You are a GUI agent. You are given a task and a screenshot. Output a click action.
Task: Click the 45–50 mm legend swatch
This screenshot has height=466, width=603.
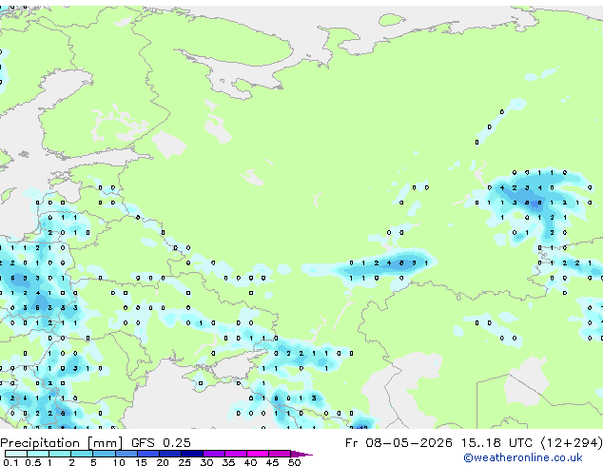tap(280, 454)
